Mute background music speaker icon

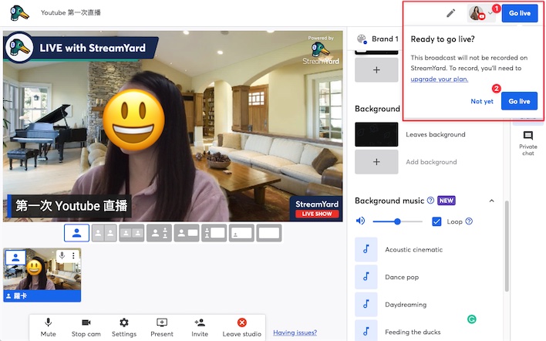pyautogui.click(x=360, y=221)
